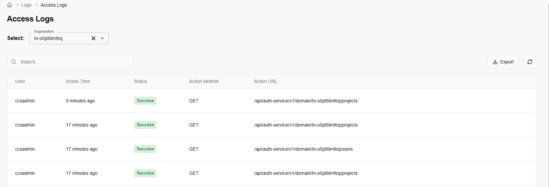Screen dimensions: 549x187
Task: Sort by the User column header
Action: (x=20, y=81)
